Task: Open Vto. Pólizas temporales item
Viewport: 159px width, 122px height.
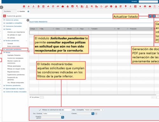Action: point(16,83)
